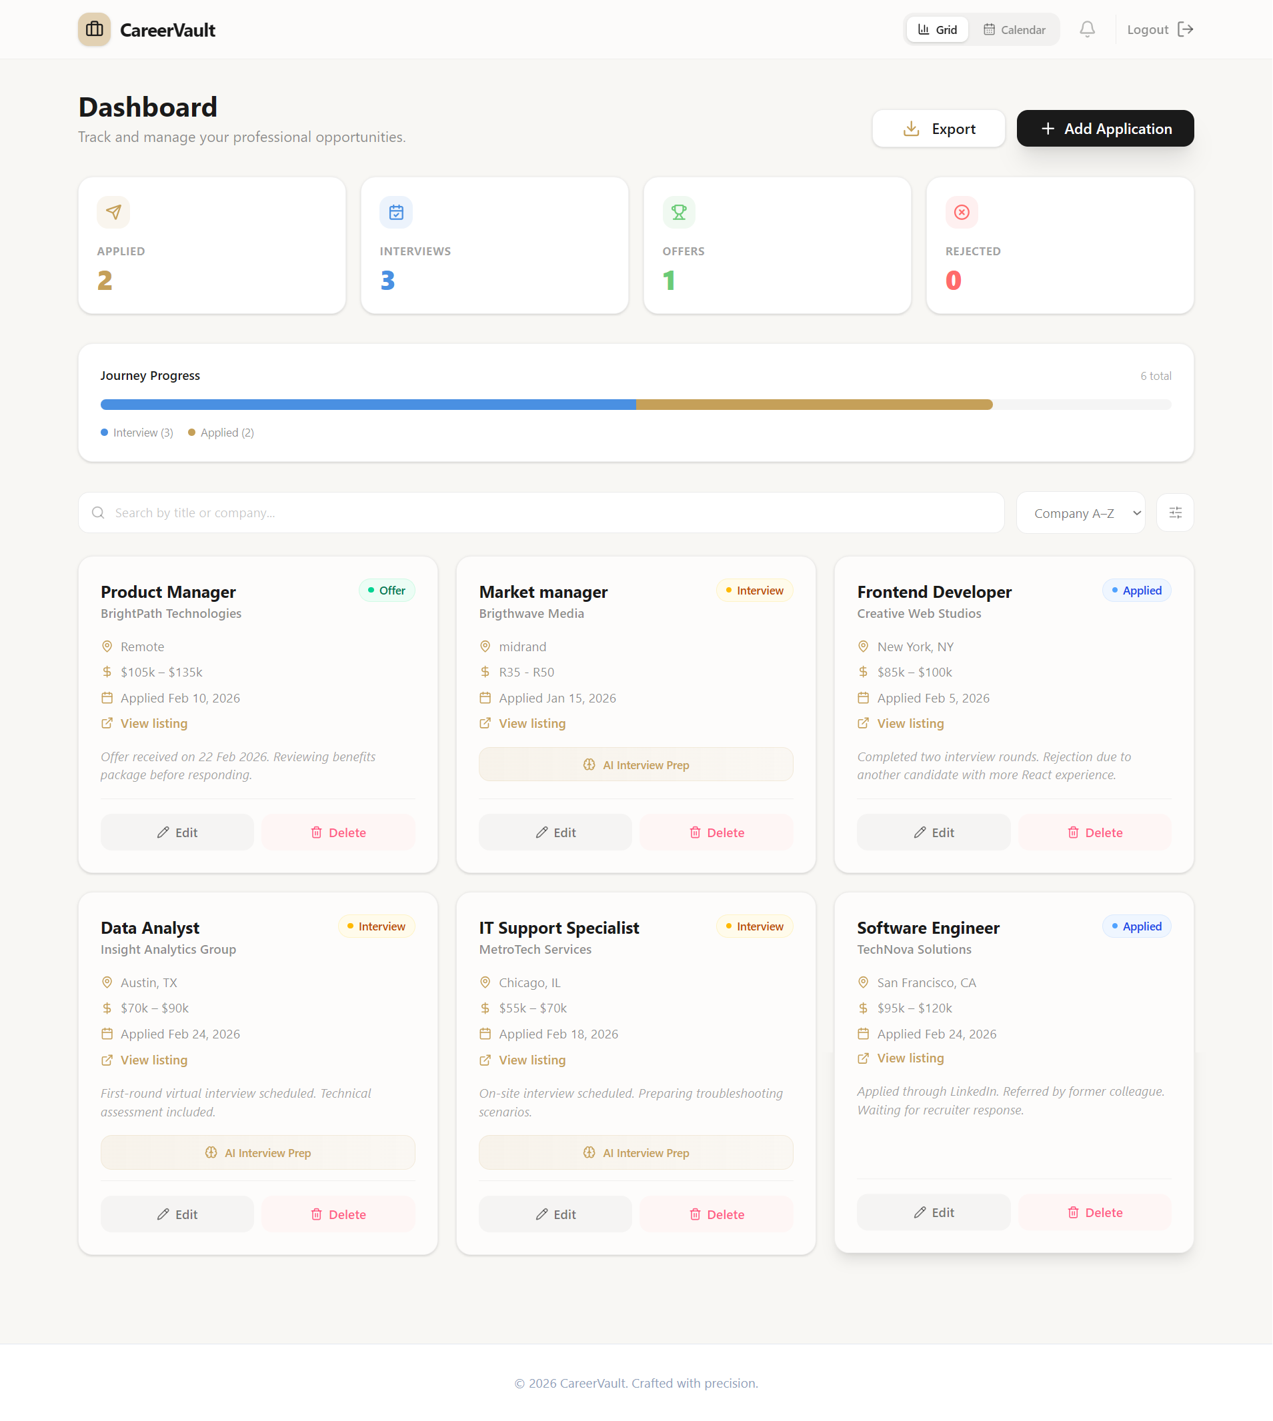Click the search magnifier icon
Image resolution: width=1273 pixels, height=1421 pixels.
pos(99,513)
